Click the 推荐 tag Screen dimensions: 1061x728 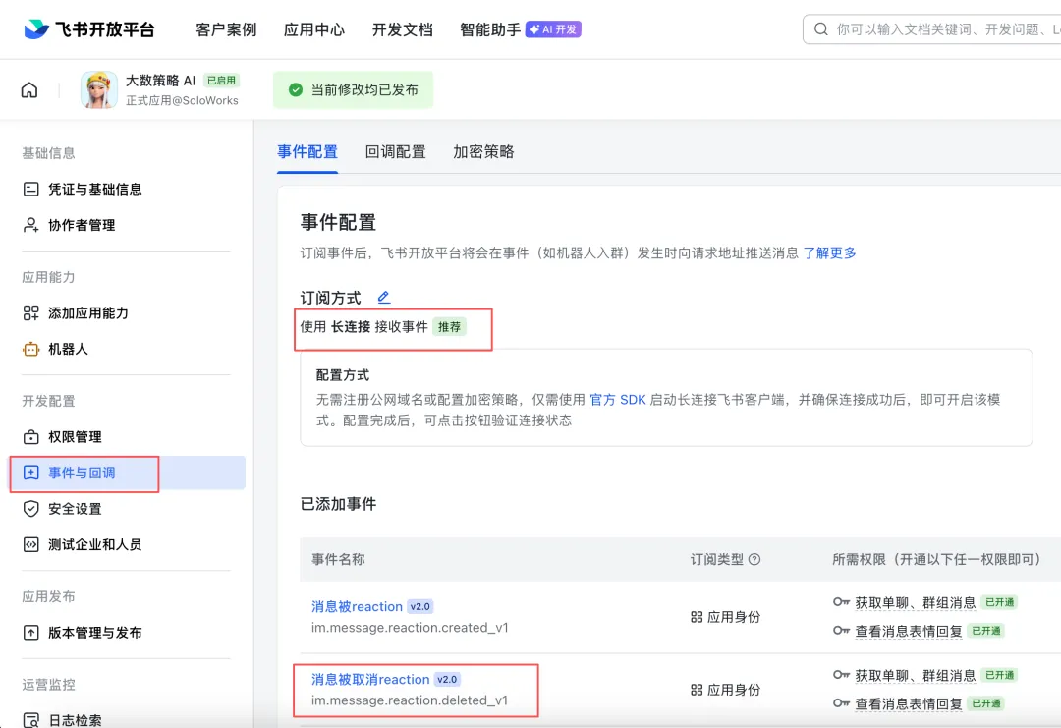tap(449, 327)
